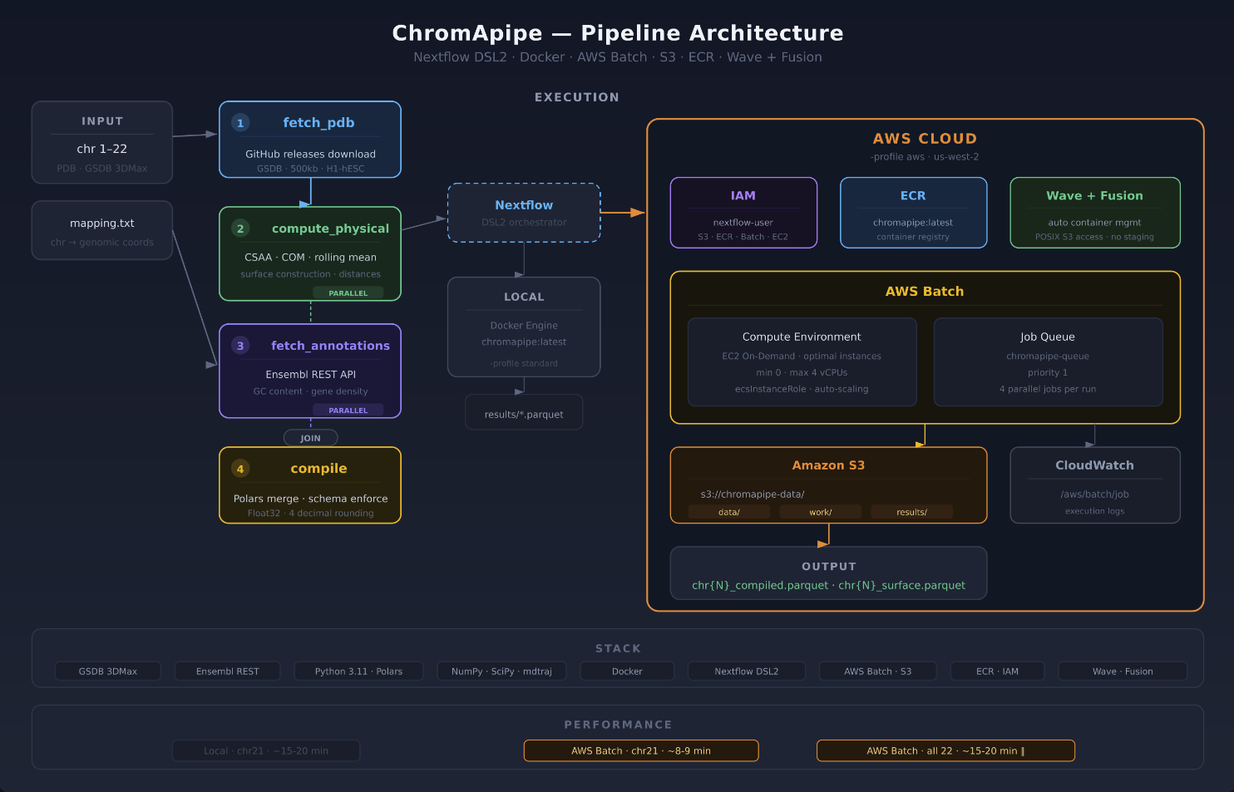Click the PARALLEL badge in fetch_annotations card
1234x792 pixels.
coord(348,411)
